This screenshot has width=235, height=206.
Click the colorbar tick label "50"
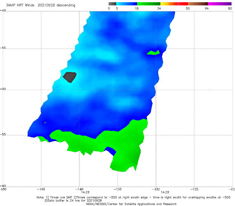(x=188, y=8)
